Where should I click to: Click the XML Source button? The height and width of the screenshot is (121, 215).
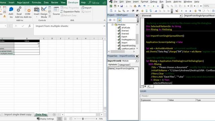[56, 11]
